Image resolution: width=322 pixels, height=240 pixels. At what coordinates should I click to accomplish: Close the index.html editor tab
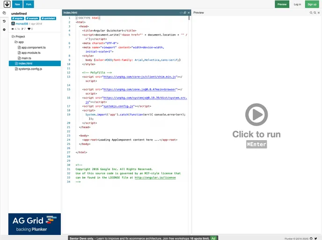(x=189, y=13)
